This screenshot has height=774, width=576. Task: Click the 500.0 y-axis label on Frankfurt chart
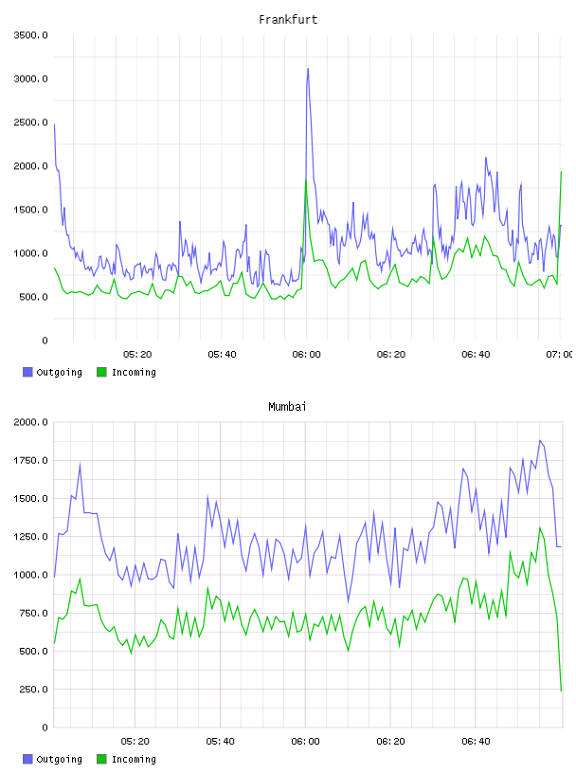pyautogui.click(x=34, y=297)
